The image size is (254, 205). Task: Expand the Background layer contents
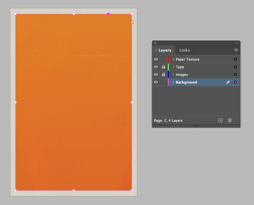point(173,82)
